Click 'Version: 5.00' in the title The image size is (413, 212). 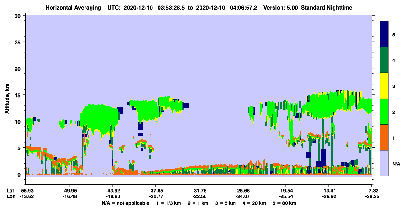tap(281, 8)
